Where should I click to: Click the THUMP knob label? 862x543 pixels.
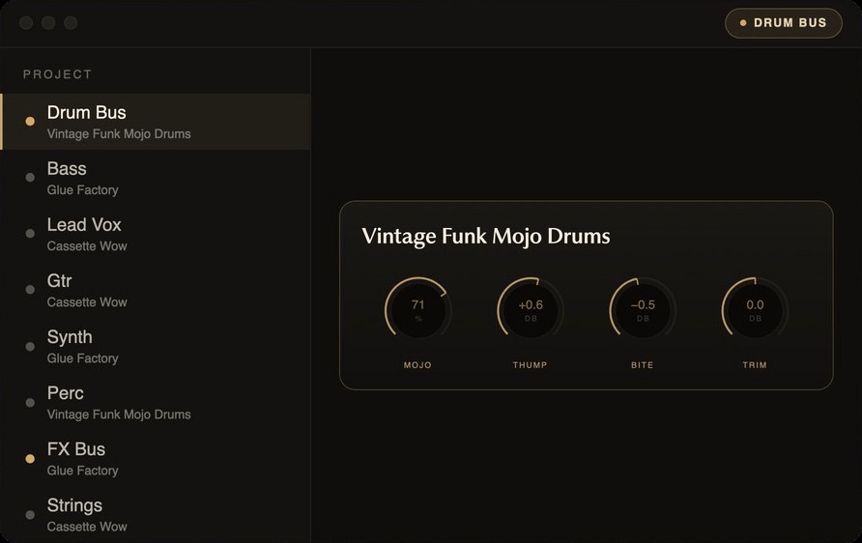pyautogui.click(x=530, y=365)
